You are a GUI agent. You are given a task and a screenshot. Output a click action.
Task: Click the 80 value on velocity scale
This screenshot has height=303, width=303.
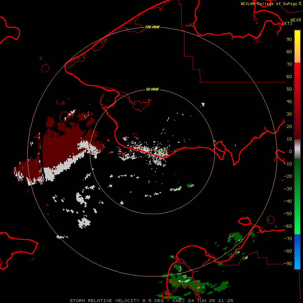(289, 52)
